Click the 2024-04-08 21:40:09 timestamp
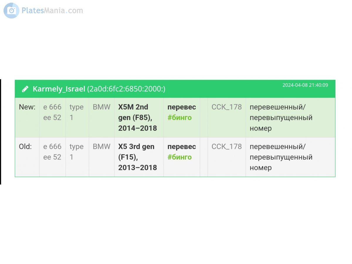Screen dimensions: 352x264 click(x=305, y=85)
